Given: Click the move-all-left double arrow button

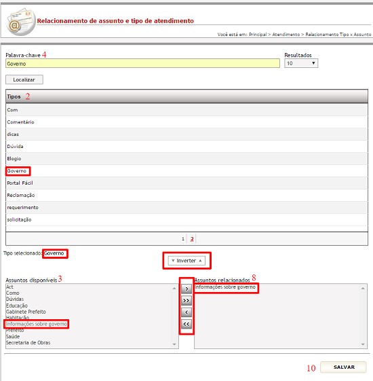Looking at the screenshot, I should (x=186, y=324).
